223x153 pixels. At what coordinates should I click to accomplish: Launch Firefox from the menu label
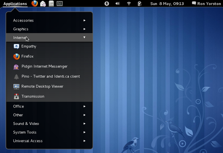pos(27,56)
